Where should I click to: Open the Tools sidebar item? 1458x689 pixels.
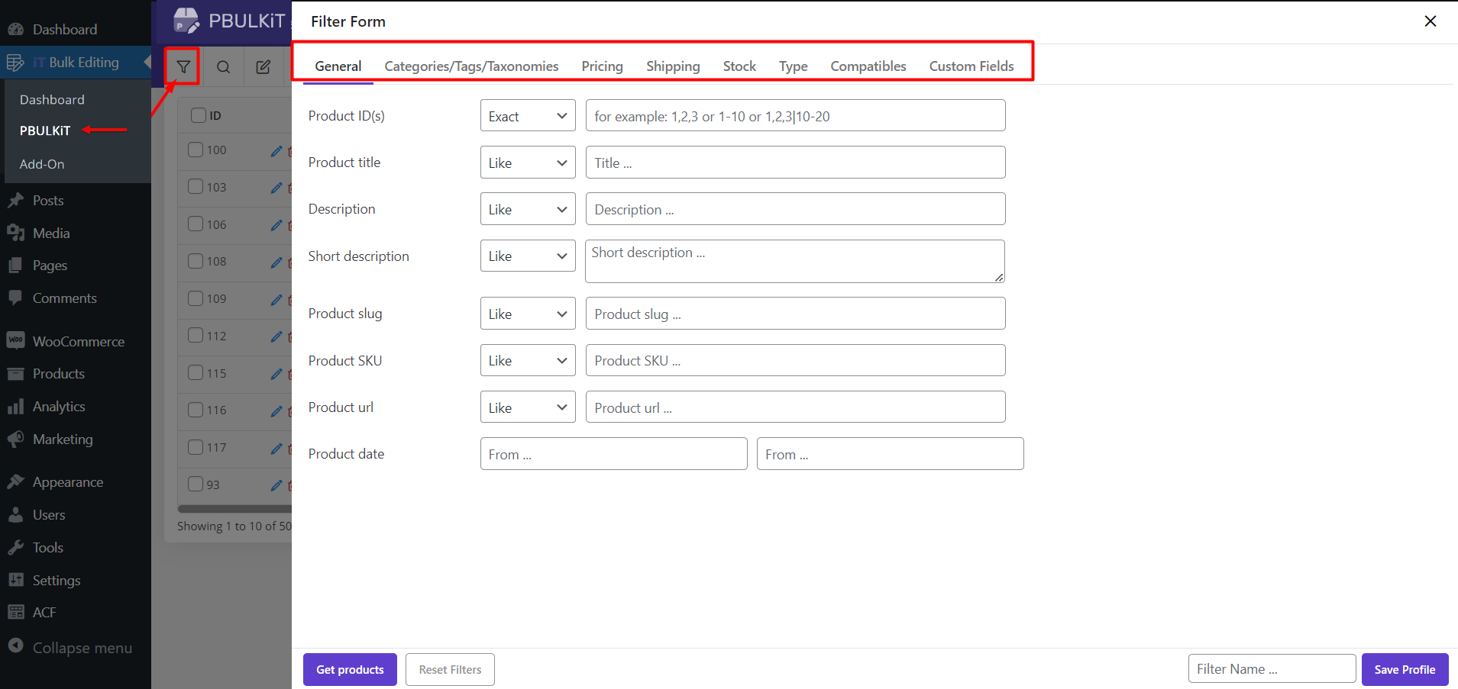(47, 548)
